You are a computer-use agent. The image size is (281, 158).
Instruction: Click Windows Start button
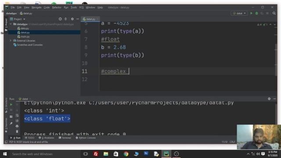coord(5,154)
